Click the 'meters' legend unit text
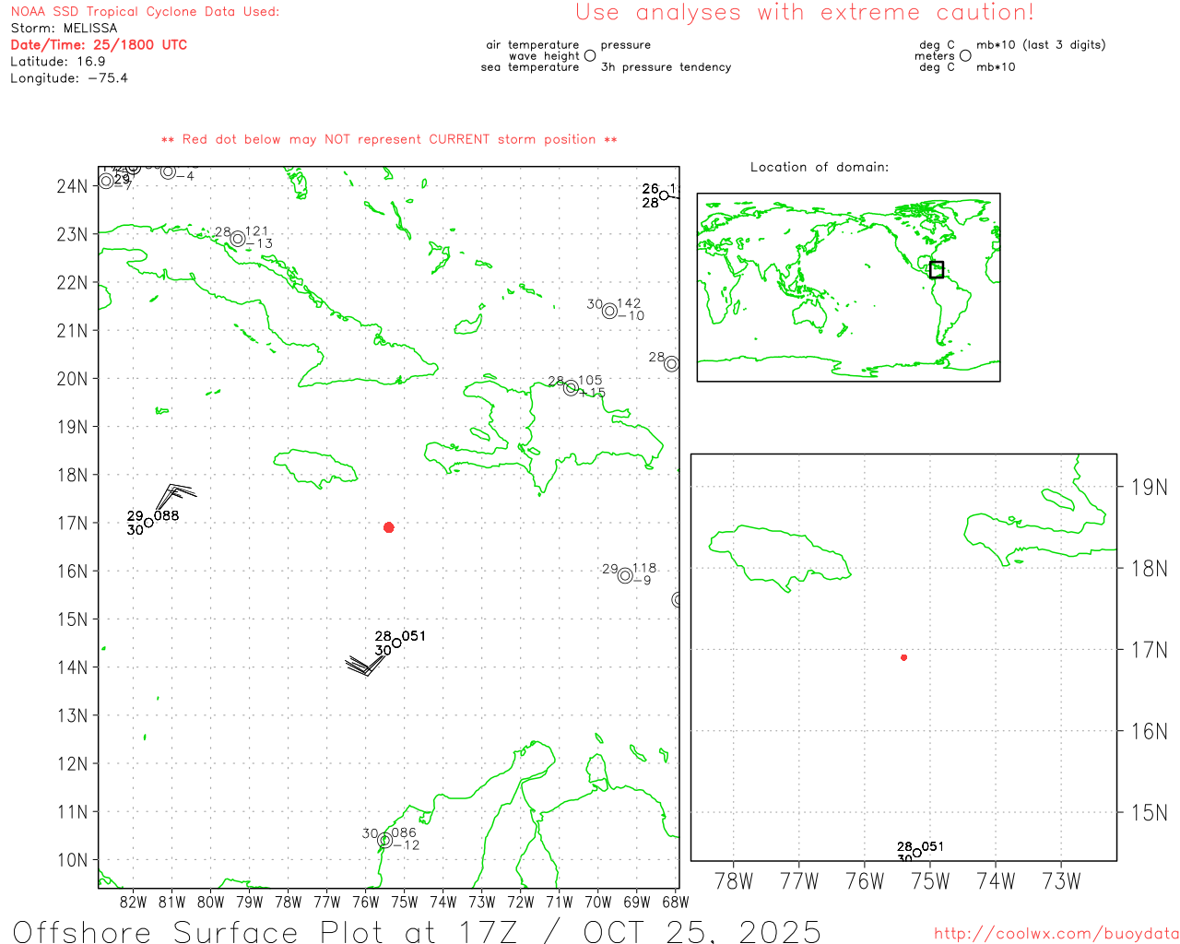This screenshot has width=1180, height=944. tap(935, 56)
